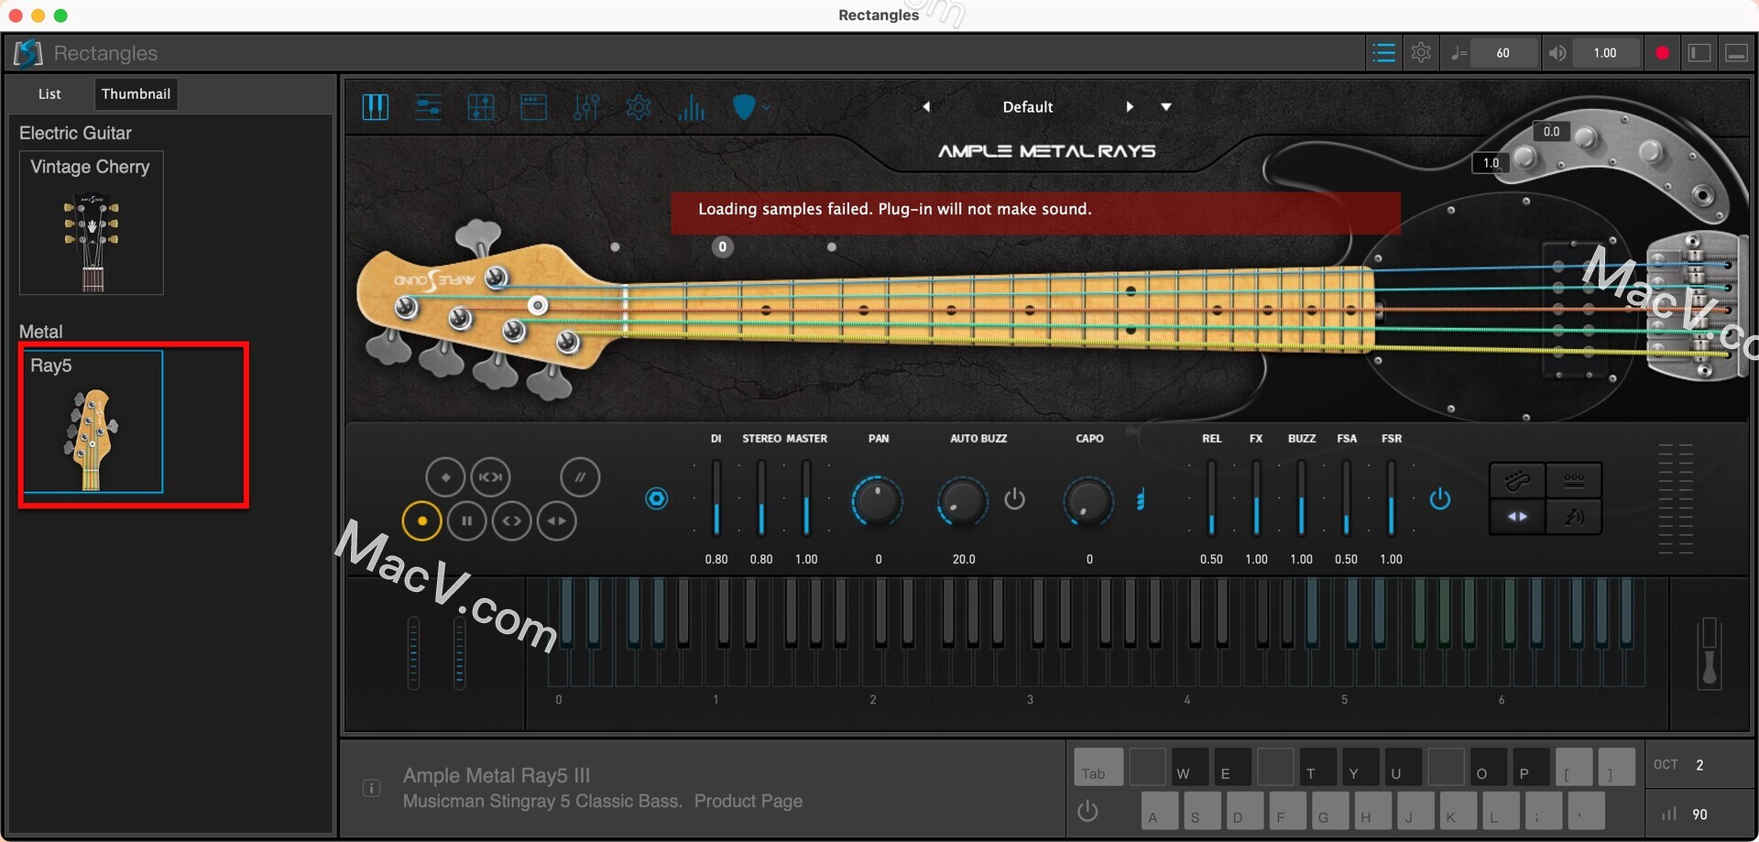Edit the tempo value 60
The image size is (1759, 842).
(1503, 53)
